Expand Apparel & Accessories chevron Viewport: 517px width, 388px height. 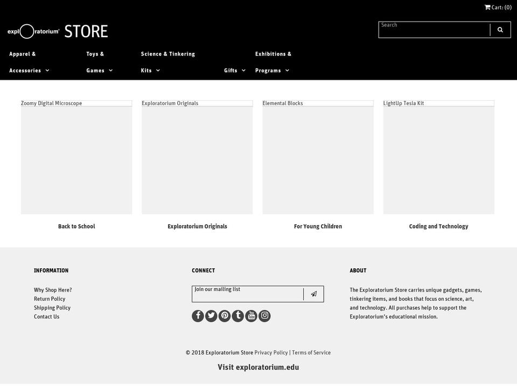(x=47, y=70)
